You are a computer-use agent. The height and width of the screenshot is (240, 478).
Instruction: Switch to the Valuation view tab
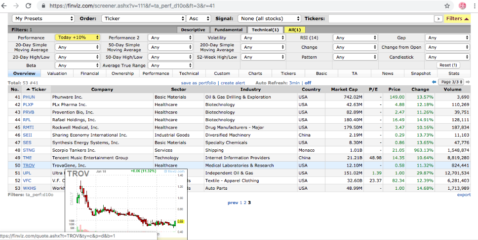tap(57, 73)
